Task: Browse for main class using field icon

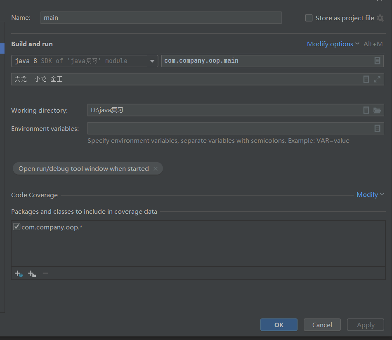Action: tap(377, 61)
